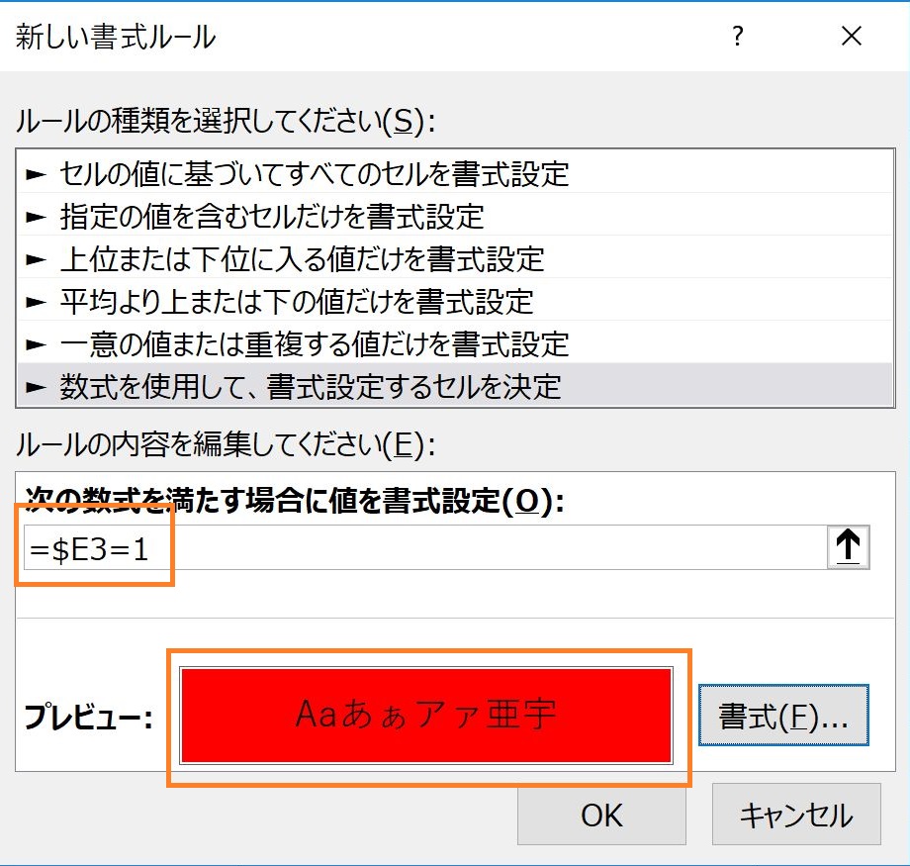The height and width of the screenshot is (866, 910).
Task: Close the 新しい書式ルール dialog
Action: click(851, 37)
